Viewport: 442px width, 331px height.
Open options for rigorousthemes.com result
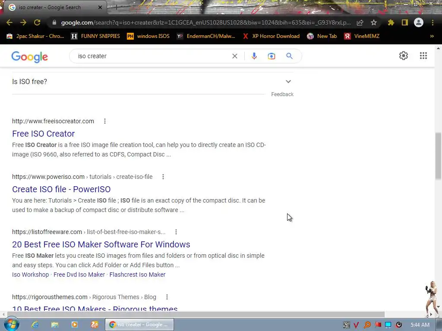(167, 297)
